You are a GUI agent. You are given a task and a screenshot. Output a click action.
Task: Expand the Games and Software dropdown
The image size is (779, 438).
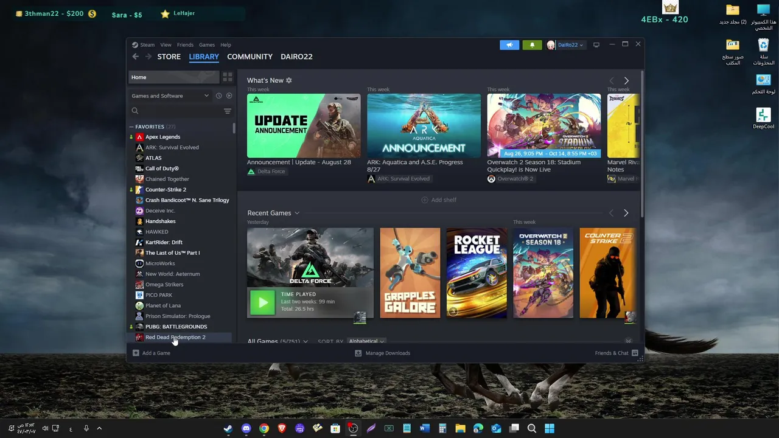tap(170, 96)
